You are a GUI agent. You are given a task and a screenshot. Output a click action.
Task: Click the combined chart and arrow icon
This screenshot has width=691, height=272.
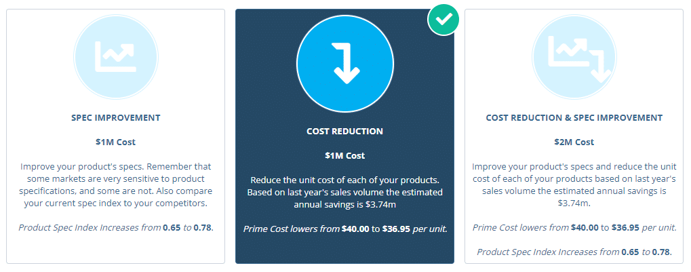pos(574,57)
